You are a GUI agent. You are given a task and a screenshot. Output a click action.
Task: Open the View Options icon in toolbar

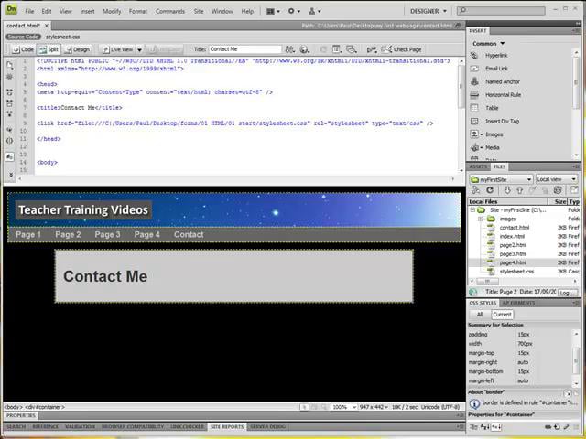(337, 49)
